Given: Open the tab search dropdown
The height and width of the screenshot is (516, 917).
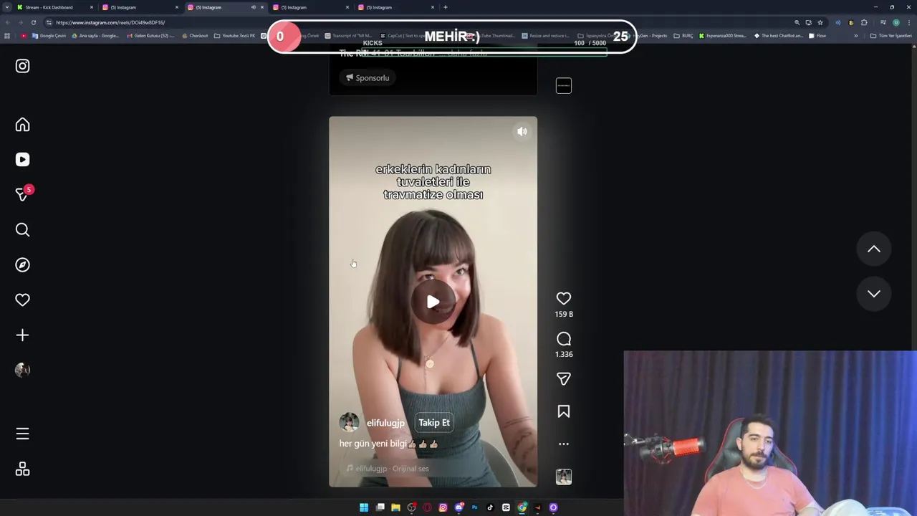Looking at the screenshot, I should tap(6, 7).
